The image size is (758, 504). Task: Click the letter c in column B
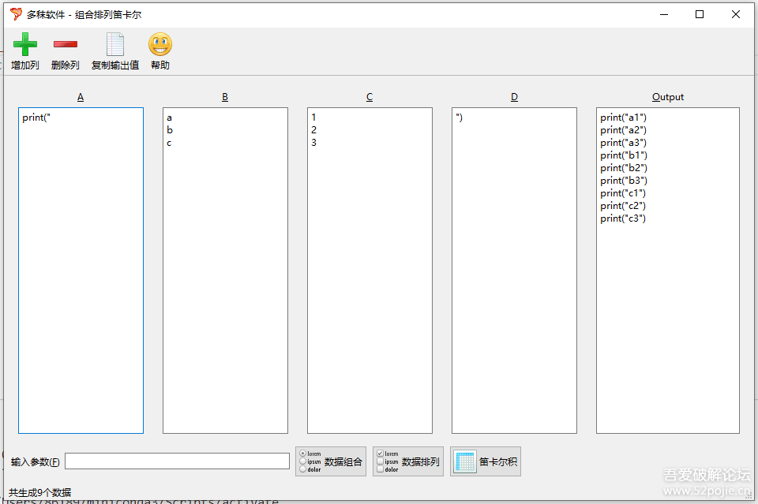pyautogui.click(x=169, y=143)
